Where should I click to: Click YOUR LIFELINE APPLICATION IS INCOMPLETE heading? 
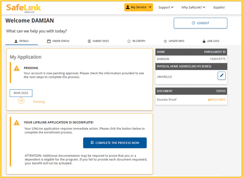click(x=58, y=122)
